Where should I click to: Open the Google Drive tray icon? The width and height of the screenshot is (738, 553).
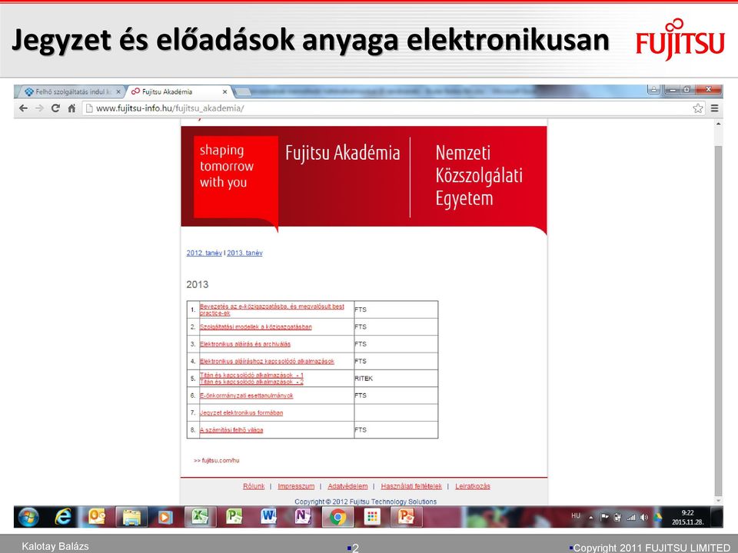click(657, 517)
